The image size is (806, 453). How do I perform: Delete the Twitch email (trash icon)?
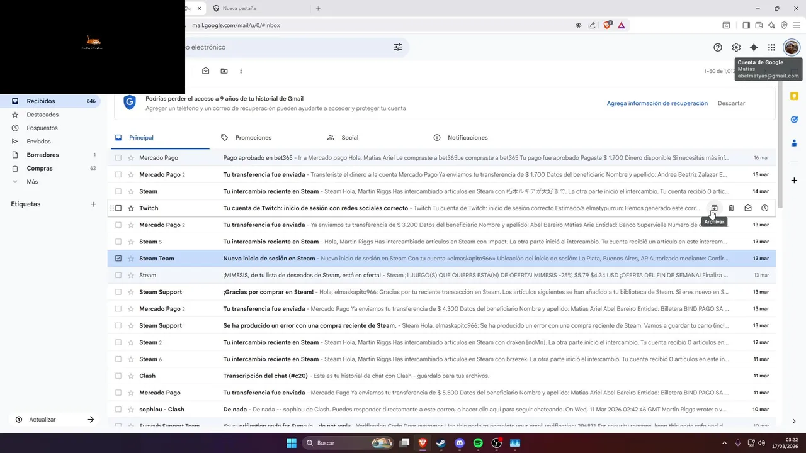(731, 208)
